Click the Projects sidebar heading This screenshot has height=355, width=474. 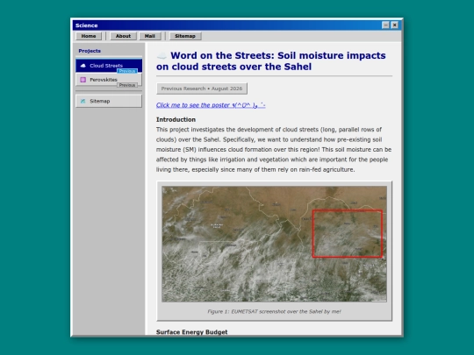90,51
